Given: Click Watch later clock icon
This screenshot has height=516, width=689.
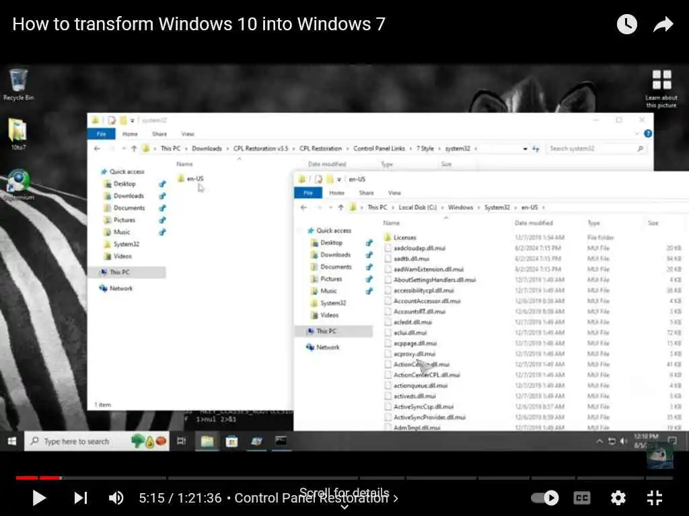Looking at the screenshot, I should [x=626, y=24].
